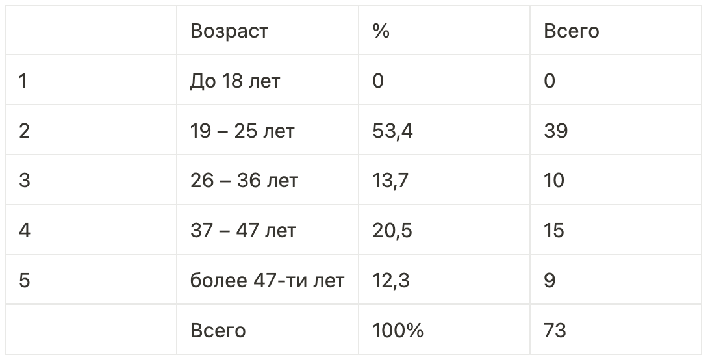Click the "Всего" label in the bottom row
Image resolution: width=708 pixels, height=360 pixels.
coord(218,330)
